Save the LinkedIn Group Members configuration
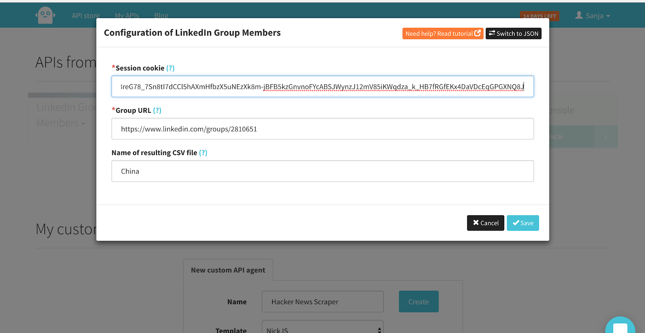This screenshot has height=333, width=645. click(523, 223)
